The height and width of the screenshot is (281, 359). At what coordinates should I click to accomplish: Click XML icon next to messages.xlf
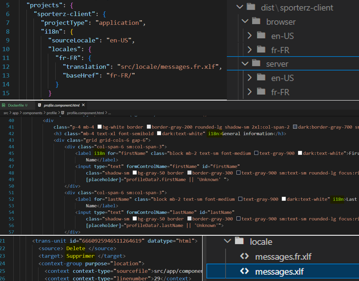(x=244, y=271)
